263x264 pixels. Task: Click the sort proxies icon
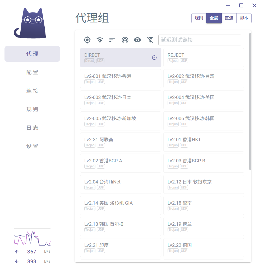[x=112, y=40]
